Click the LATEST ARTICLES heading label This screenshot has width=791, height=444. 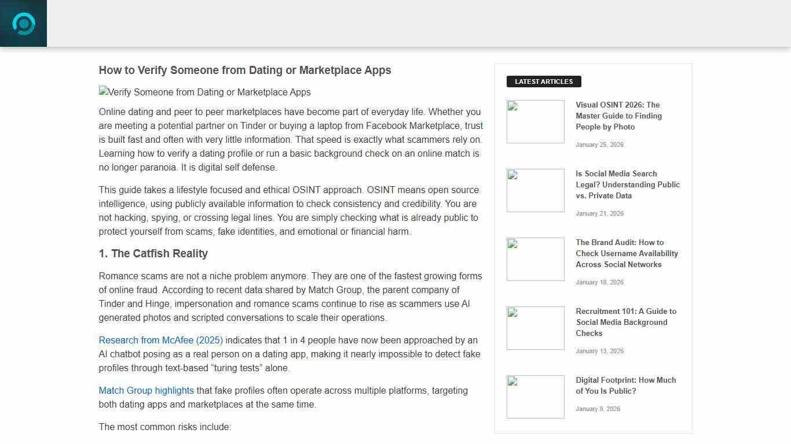point(544,81)
